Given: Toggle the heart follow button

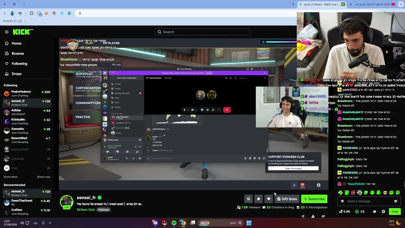Looking at the screenshot, I should tap(269, 199).
